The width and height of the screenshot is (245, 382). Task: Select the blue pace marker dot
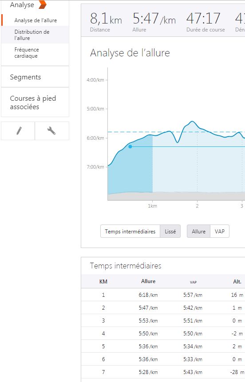130,146
